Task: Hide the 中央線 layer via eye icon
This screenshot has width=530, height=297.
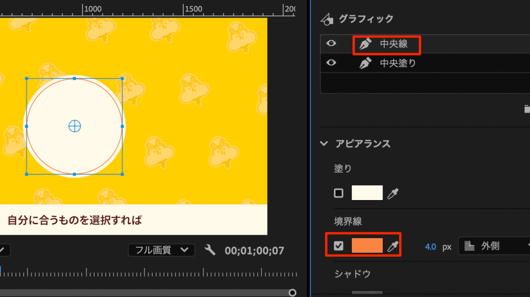Action: (331, 44)
